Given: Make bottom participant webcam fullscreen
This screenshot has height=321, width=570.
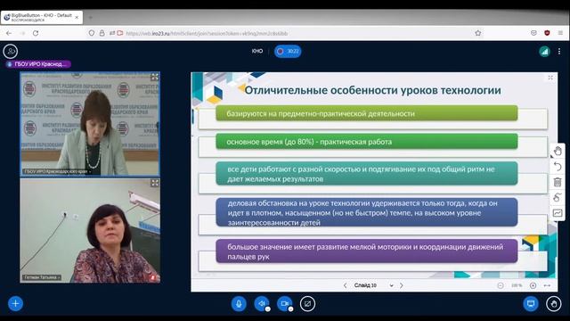Looking at the screenshot, I should [154, 183].
